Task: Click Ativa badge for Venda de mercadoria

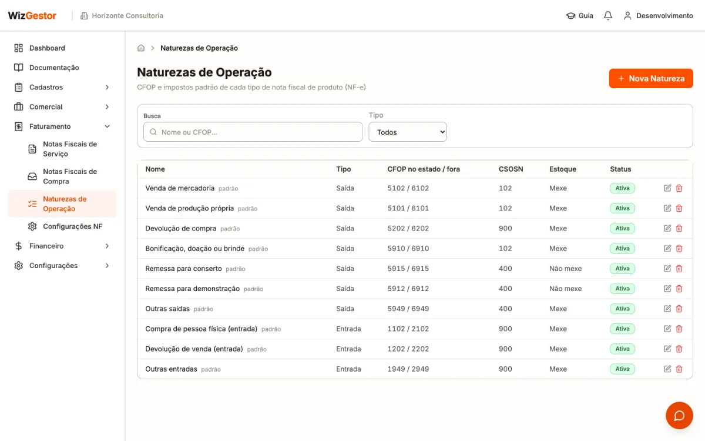Action: pos(622,188)
